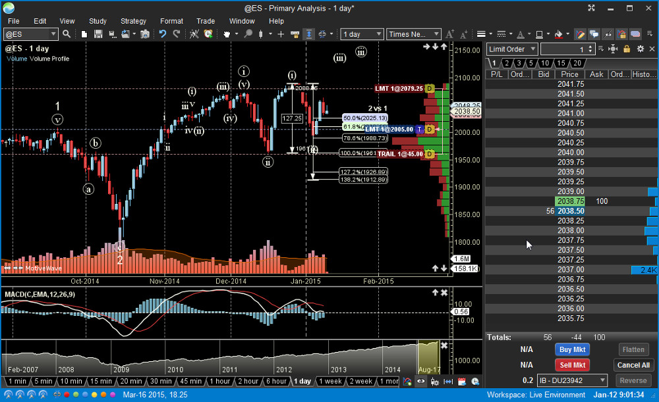Viewport: 659px width, 402px height.
Task: Undo the last action
Action: [x=163, y=34]
